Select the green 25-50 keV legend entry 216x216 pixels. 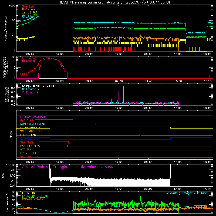coord(30,15)
